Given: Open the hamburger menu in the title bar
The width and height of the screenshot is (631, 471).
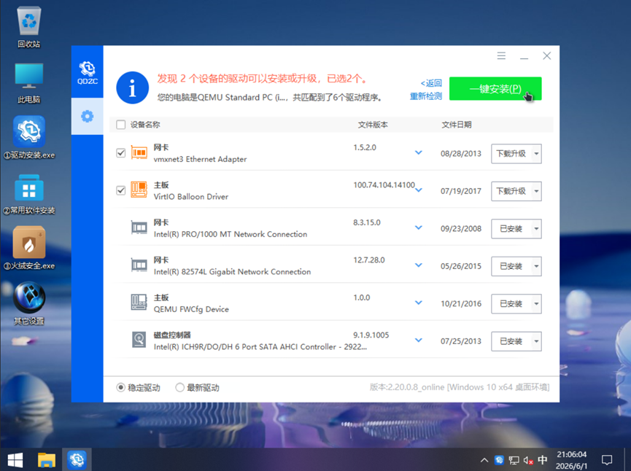Looking at the screenshot, I should [x=501, y=55].
